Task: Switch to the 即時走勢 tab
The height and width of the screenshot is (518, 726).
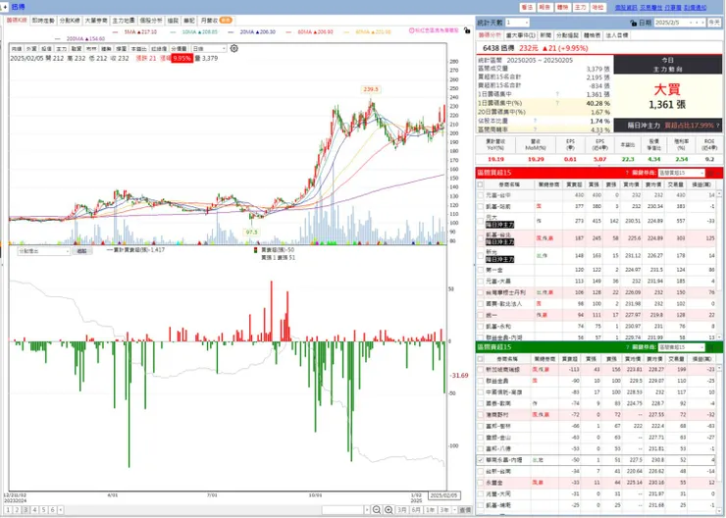Action: point(43,21)
